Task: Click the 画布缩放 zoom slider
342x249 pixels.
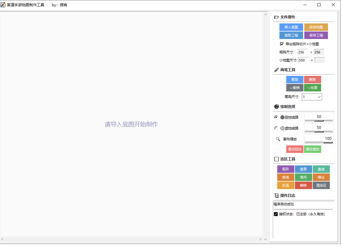Action: (318, 143)
